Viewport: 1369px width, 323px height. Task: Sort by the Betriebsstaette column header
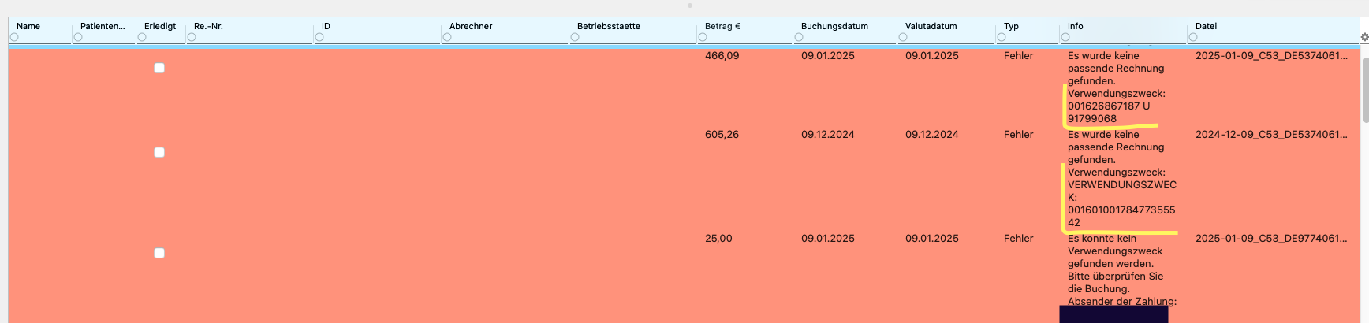(x=609, y=26)
